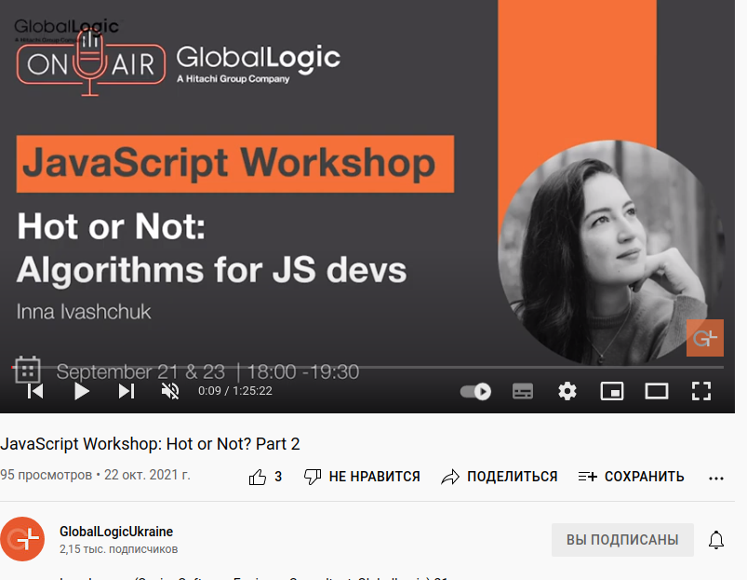Unmute the video sound
This screenshot has width=747, height=580.
tap(170, 391)
